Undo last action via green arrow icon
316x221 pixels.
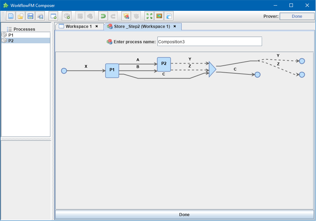(x=103, y=16)
